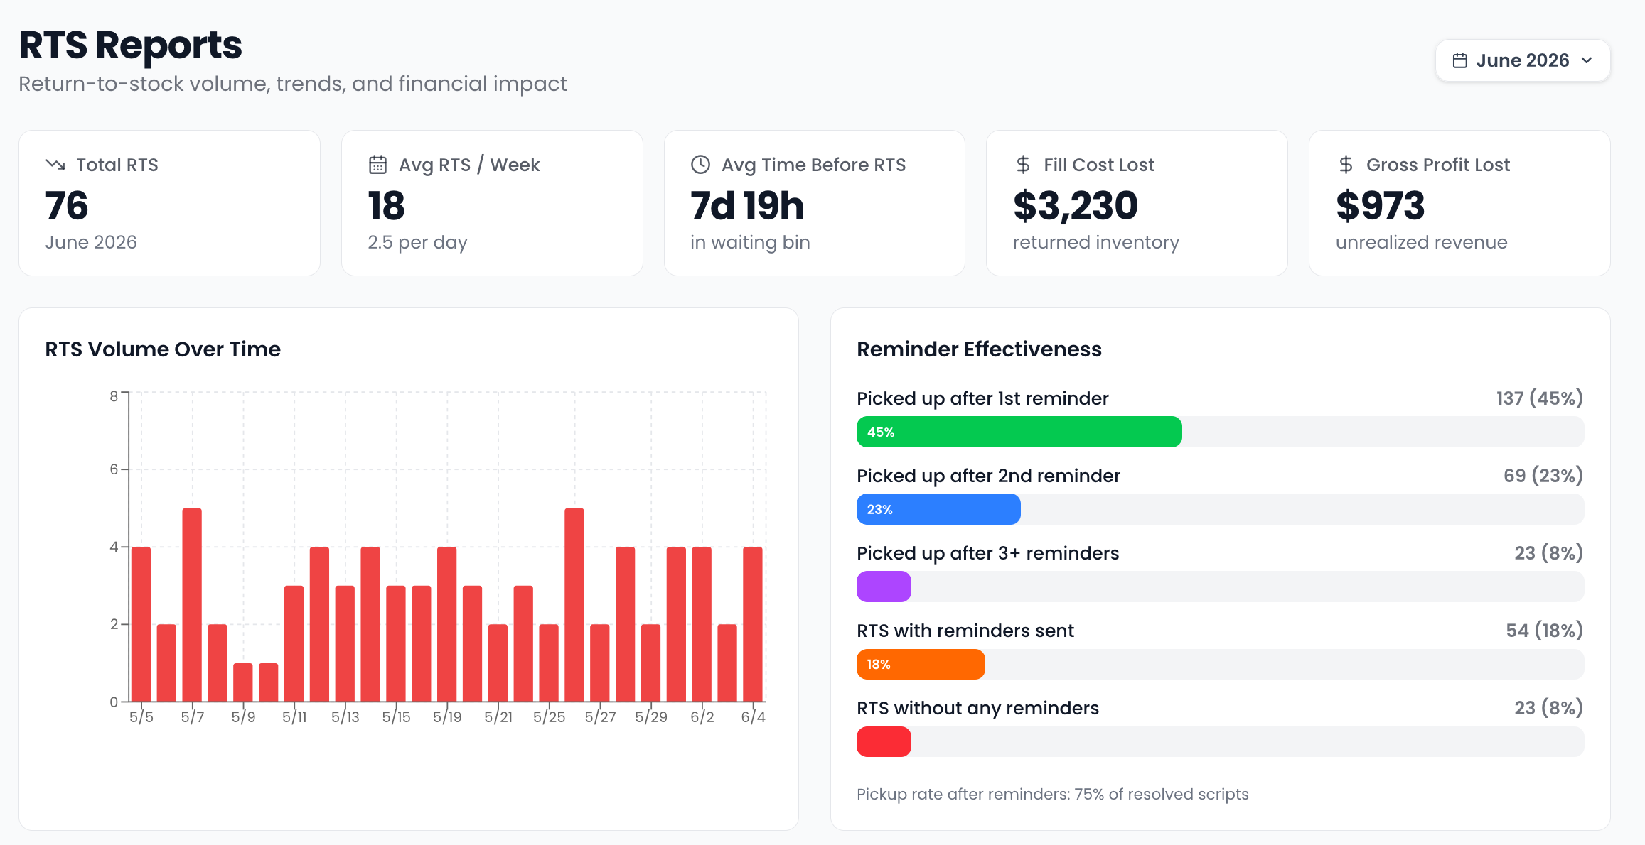
Task: Select the short chart bar above 5/9
Action: [243, 682]
